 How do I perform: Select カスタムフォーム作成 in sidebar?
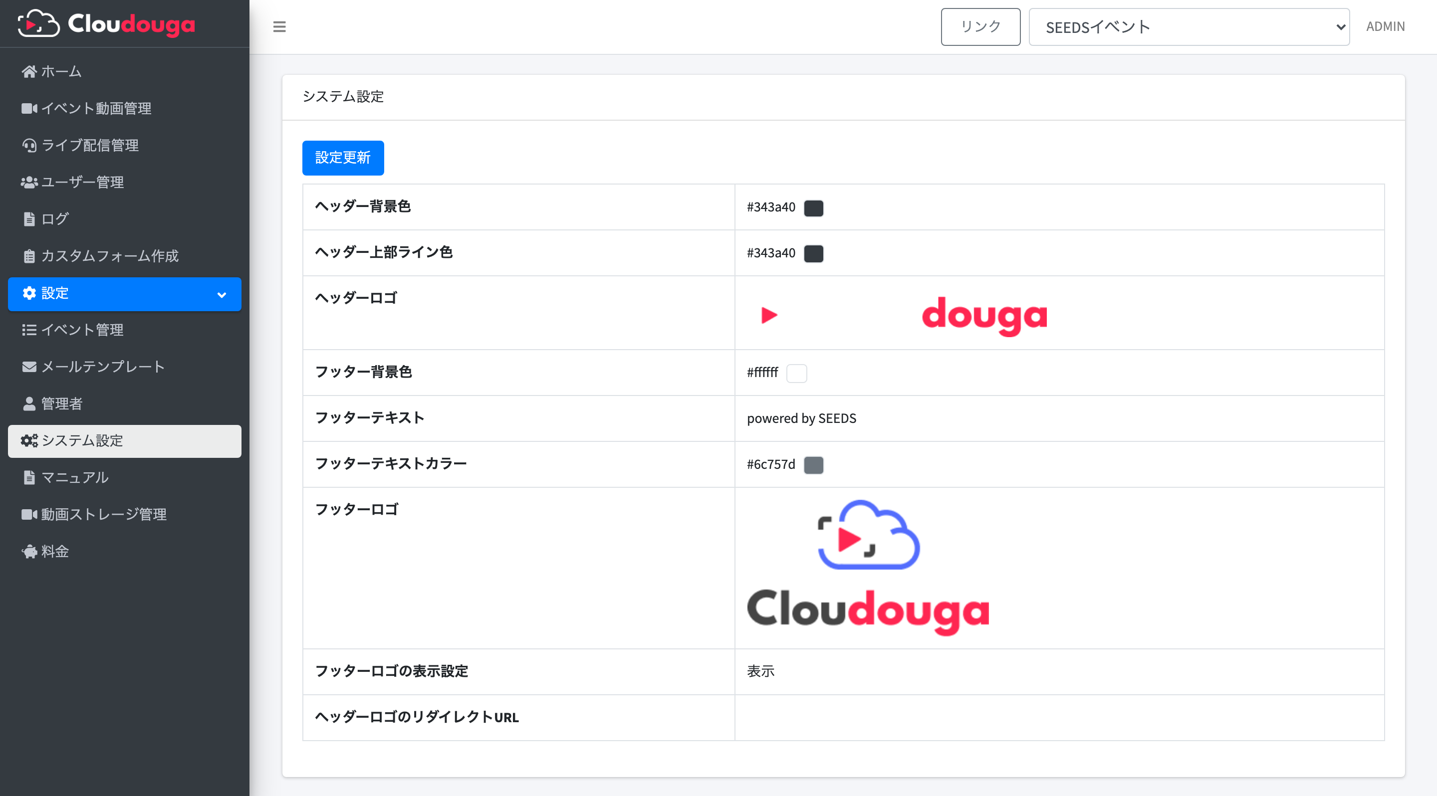(x=124, y=256)
